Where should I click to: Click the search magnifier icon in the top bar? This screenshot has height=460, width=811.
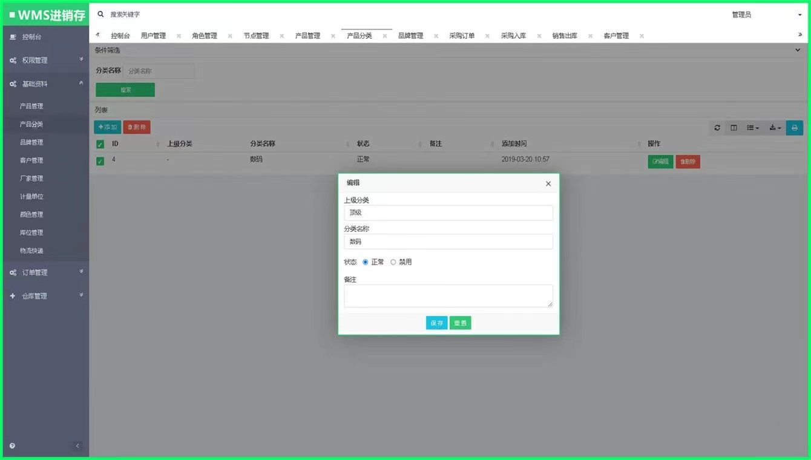[x=99, y=15]
